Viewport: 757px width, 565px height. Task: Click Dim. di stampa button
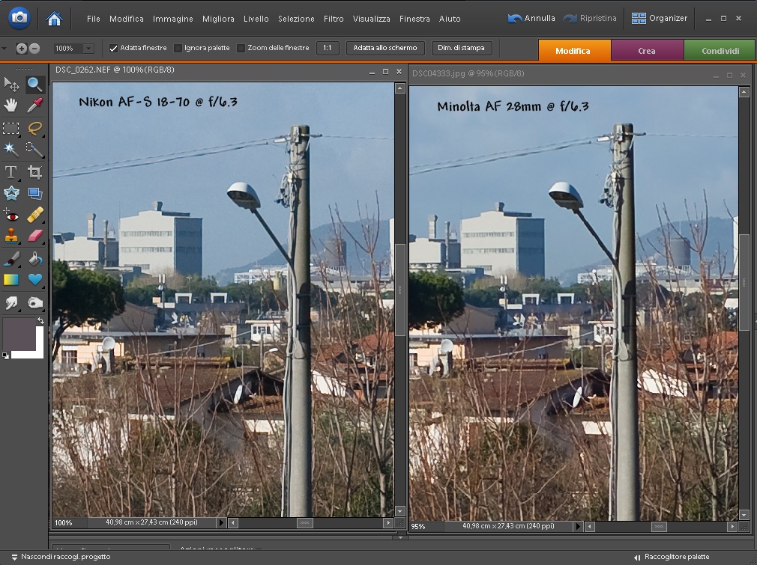[461, 48]
